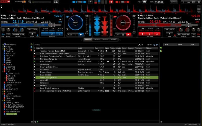The height and width of the screenshot is (126, 202).
Task: Click the CUE button on left deck
Action: [70, 34]
